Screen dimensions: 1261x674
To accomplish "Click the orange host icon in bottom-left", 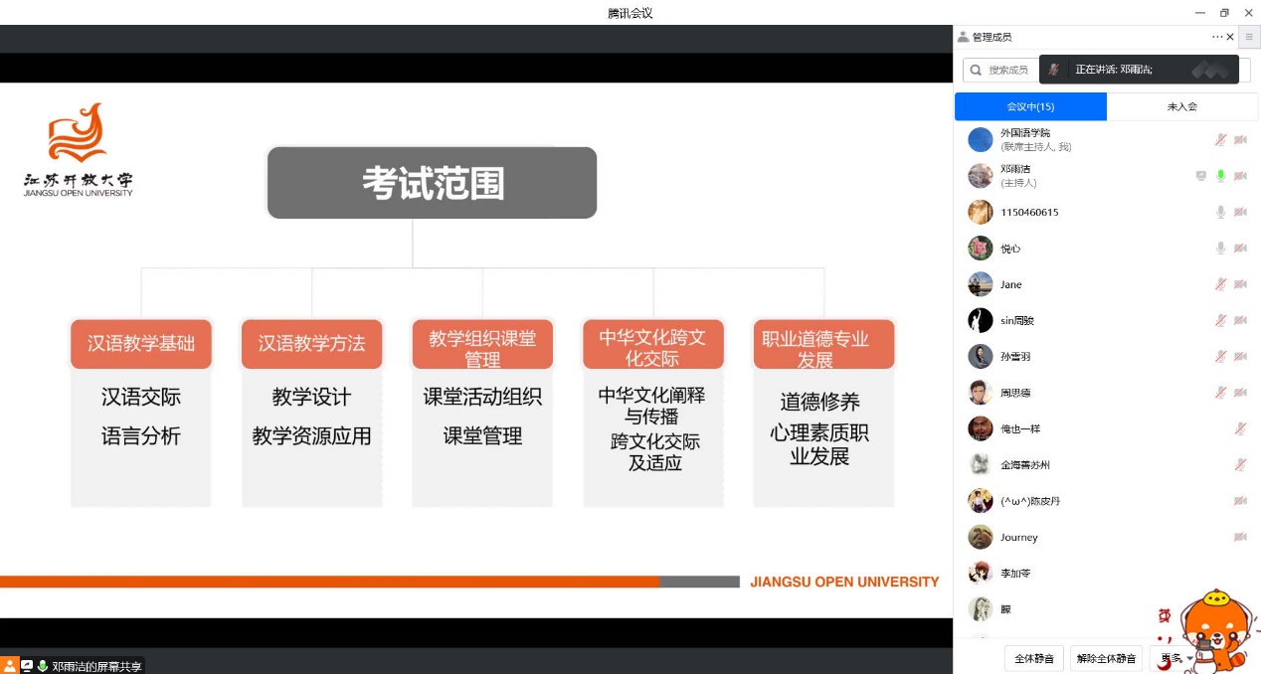I will pyautogui.click(x=10, y=665).
